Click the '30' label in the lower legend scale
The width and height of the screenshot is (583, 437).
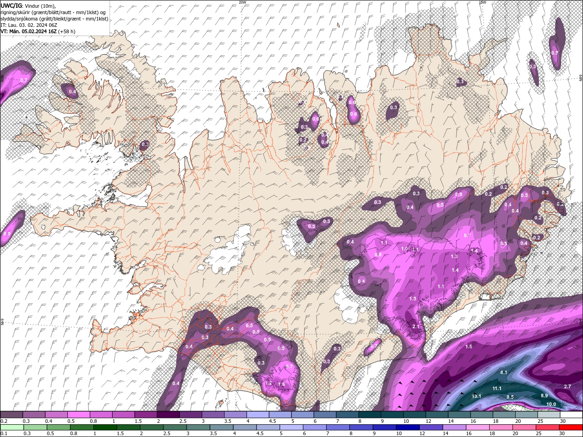563,434
